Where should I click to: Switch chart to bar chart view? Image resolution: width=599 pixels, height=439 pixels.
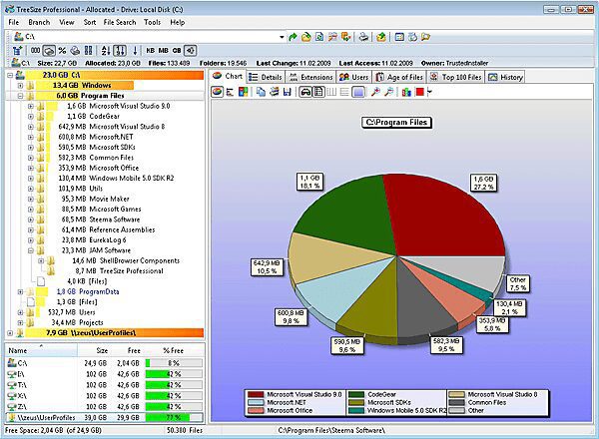pos(230,92)
